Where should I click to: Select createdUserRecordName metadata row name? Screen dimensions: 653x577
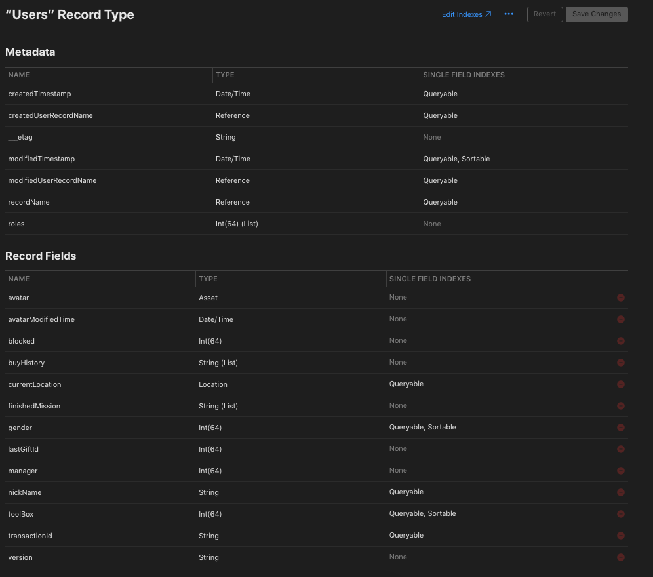[50, 116]
